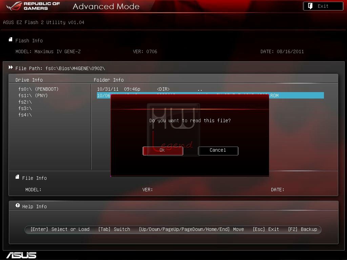Click 'MODEL:' label in File Info

(x=34, y=190)
